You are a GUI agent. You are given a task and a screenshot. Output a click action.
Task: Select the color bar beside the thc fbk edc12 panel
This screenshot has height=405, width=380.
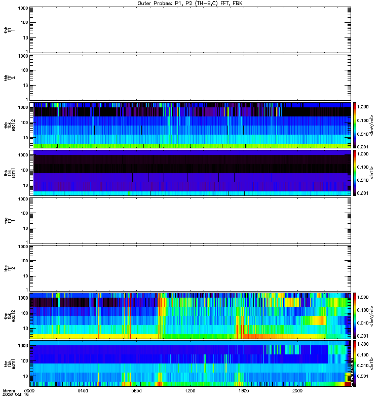tap(355, 315)
